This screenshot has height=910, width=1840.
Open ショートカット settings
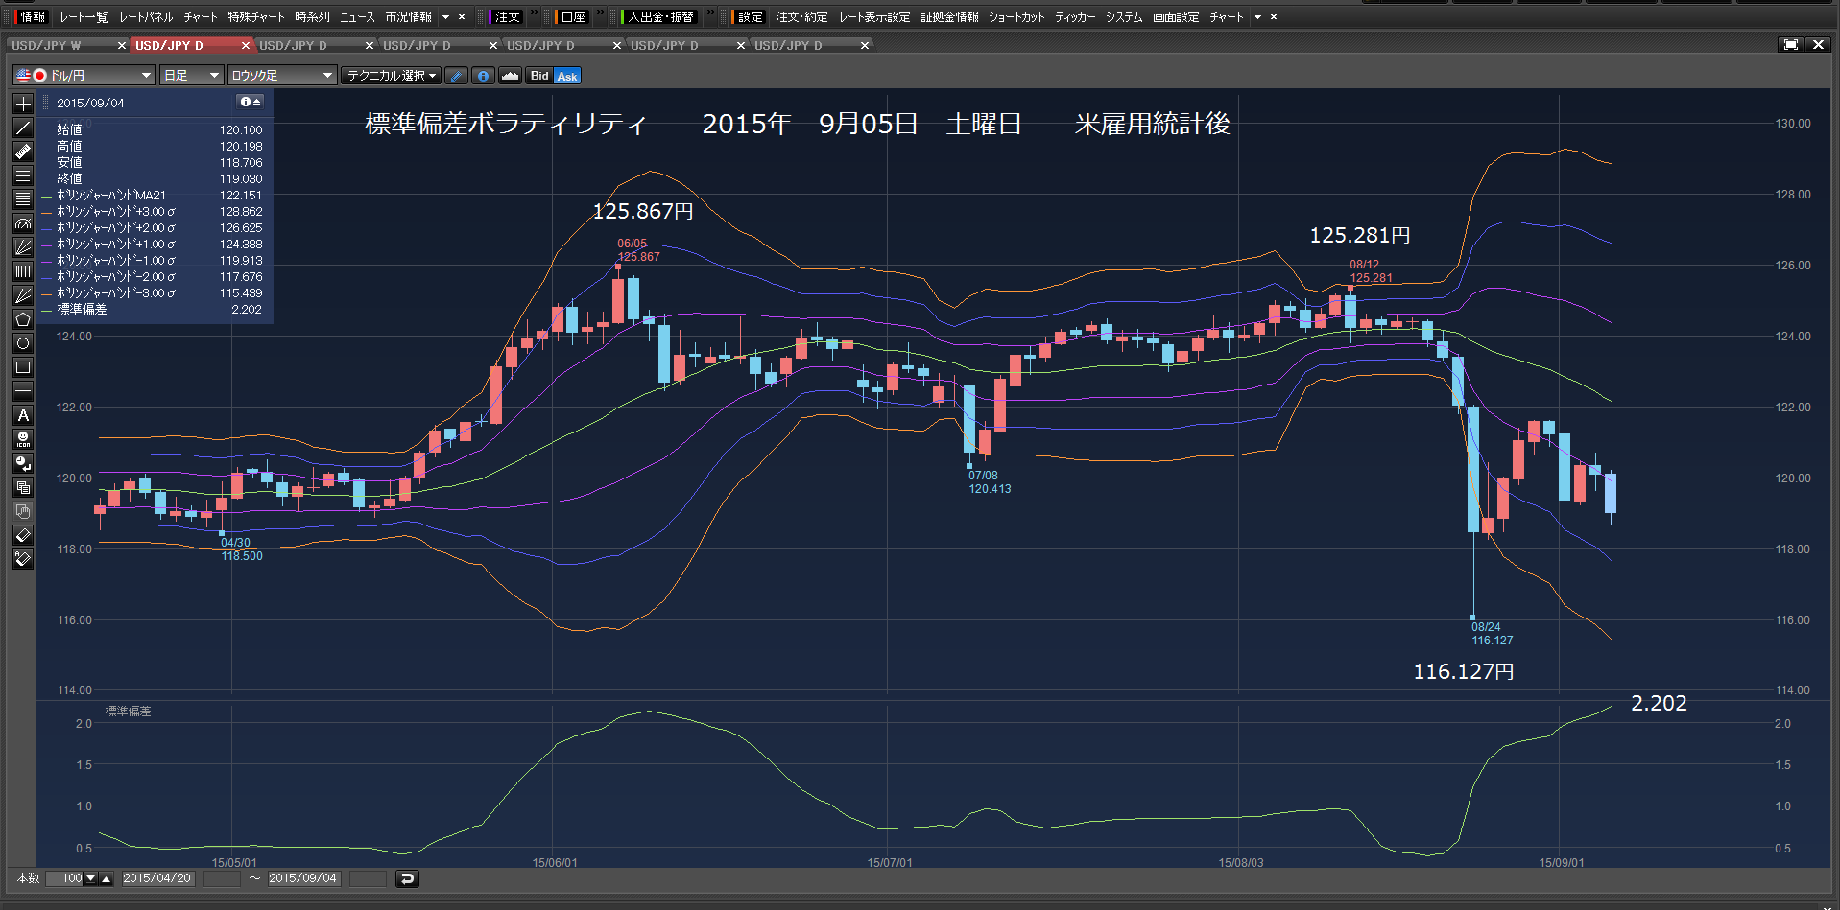[1016, 17]
